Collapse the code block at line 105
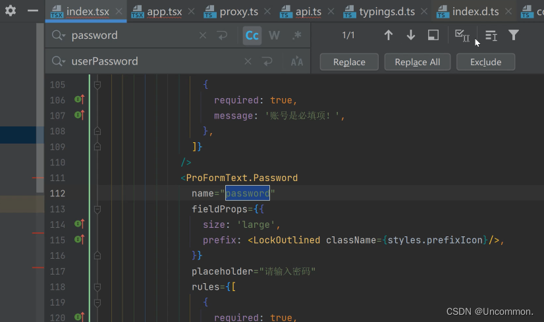The width and height of the screenshot is (544, 322). pos(97,85)
